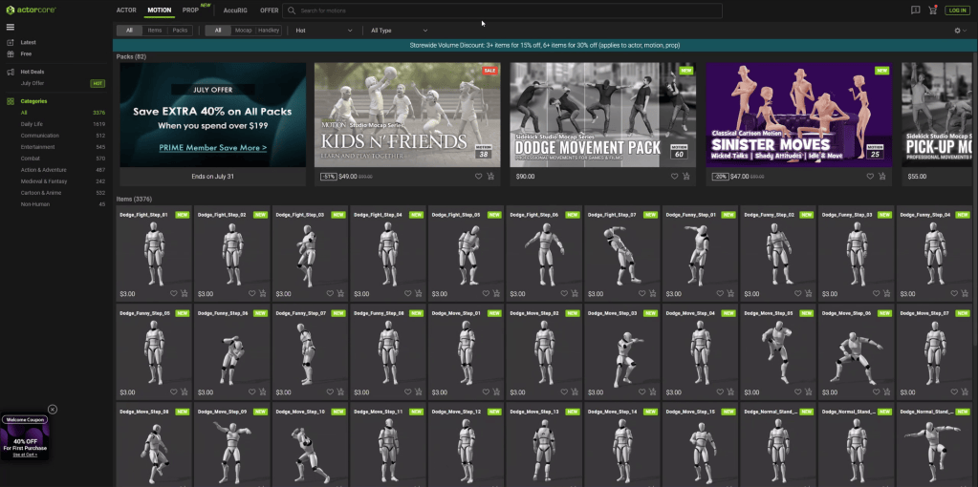Add Kids N' Friends pack to wishlist

pyautogui.click(x=478, y=177)
